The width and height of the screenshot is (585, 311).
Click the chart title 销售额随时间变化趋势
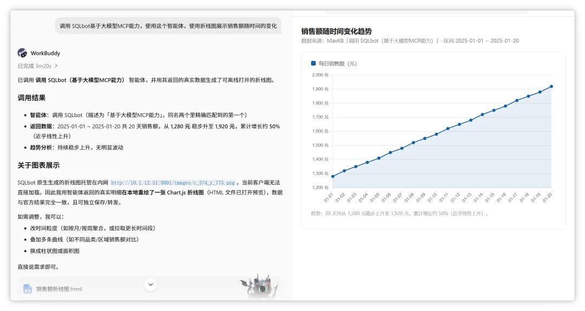[336, 31]
